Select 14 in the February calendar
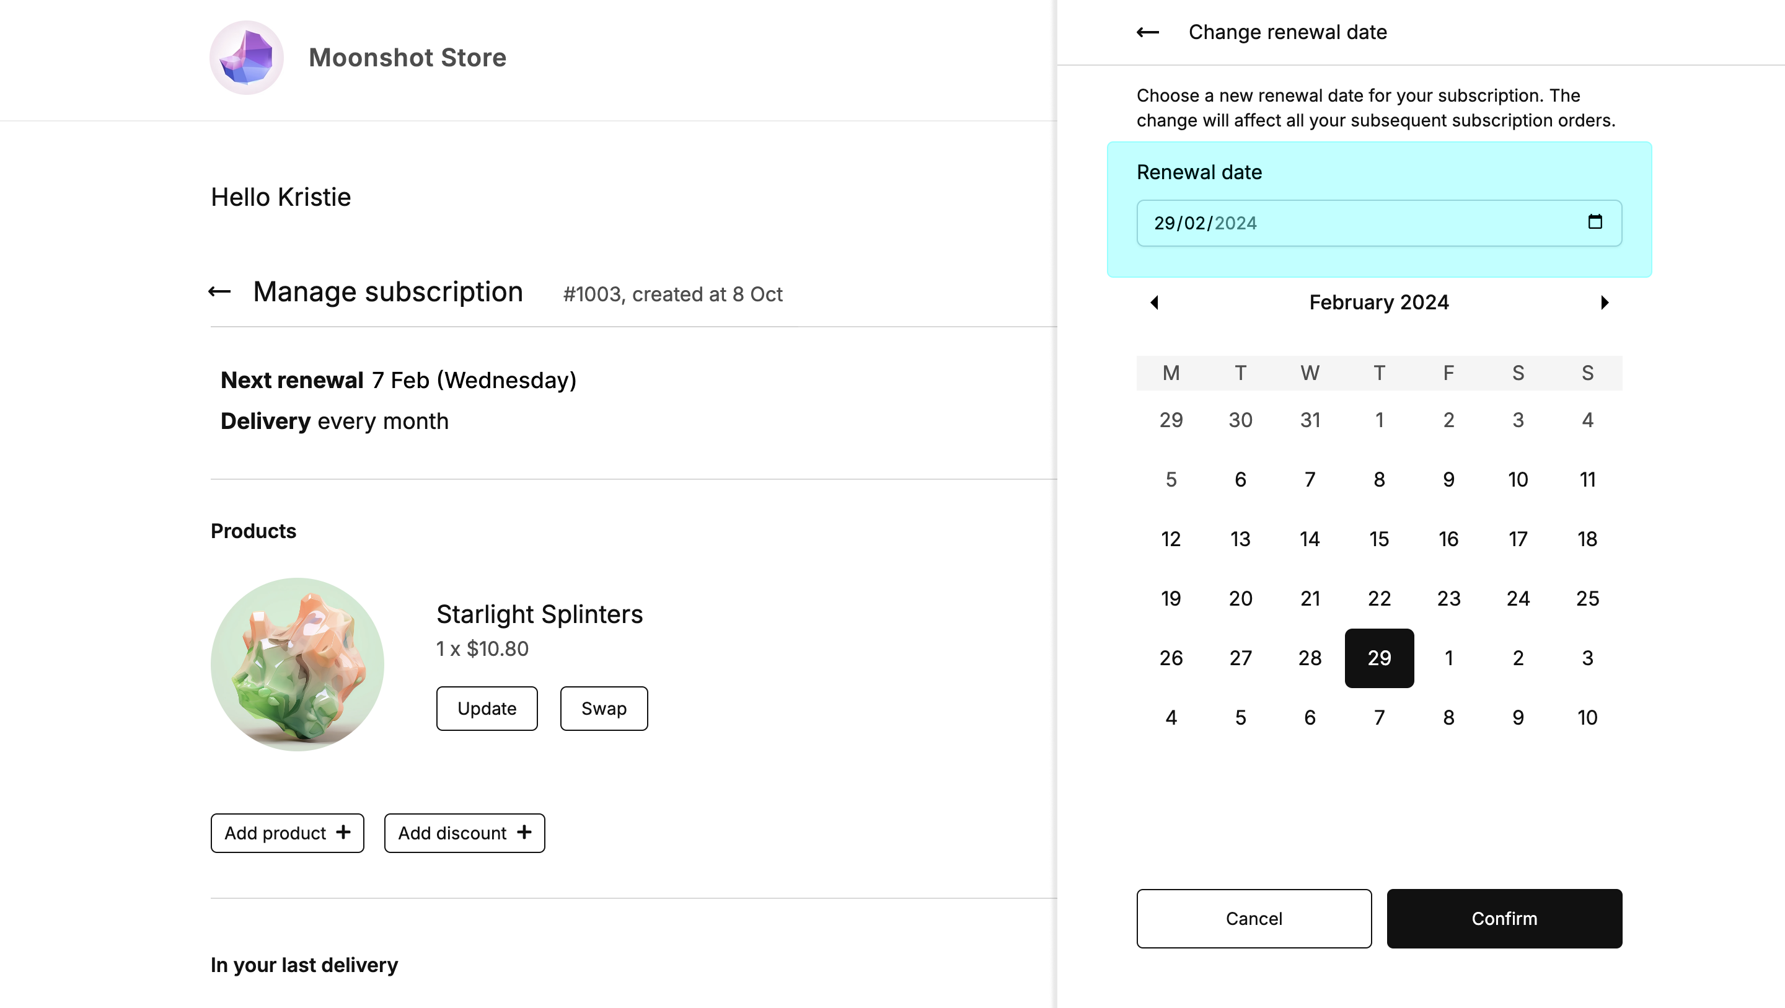Screen dimensions: 1785x1008 tap(1310, 539)
